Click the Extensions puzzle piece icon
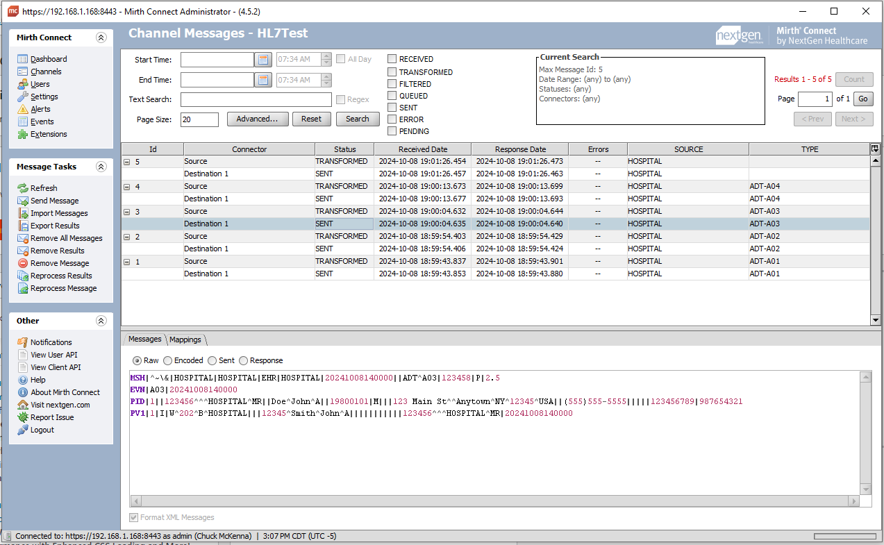The image size is (884, 545). pos(23,134)
